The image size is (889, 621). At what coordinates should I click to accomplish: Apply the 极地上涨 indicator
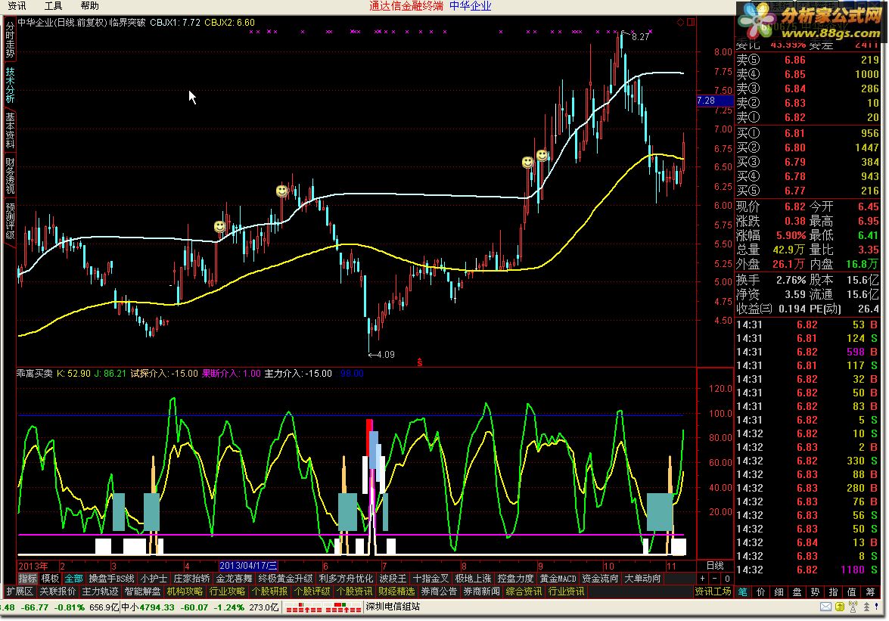tap(473, 579)
